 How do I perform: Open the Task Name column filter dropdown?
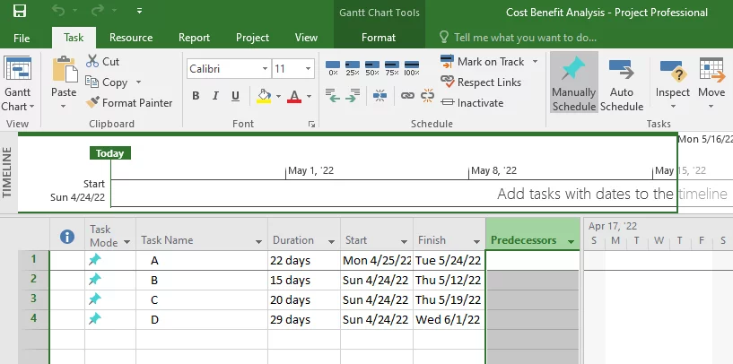(259, 241)
